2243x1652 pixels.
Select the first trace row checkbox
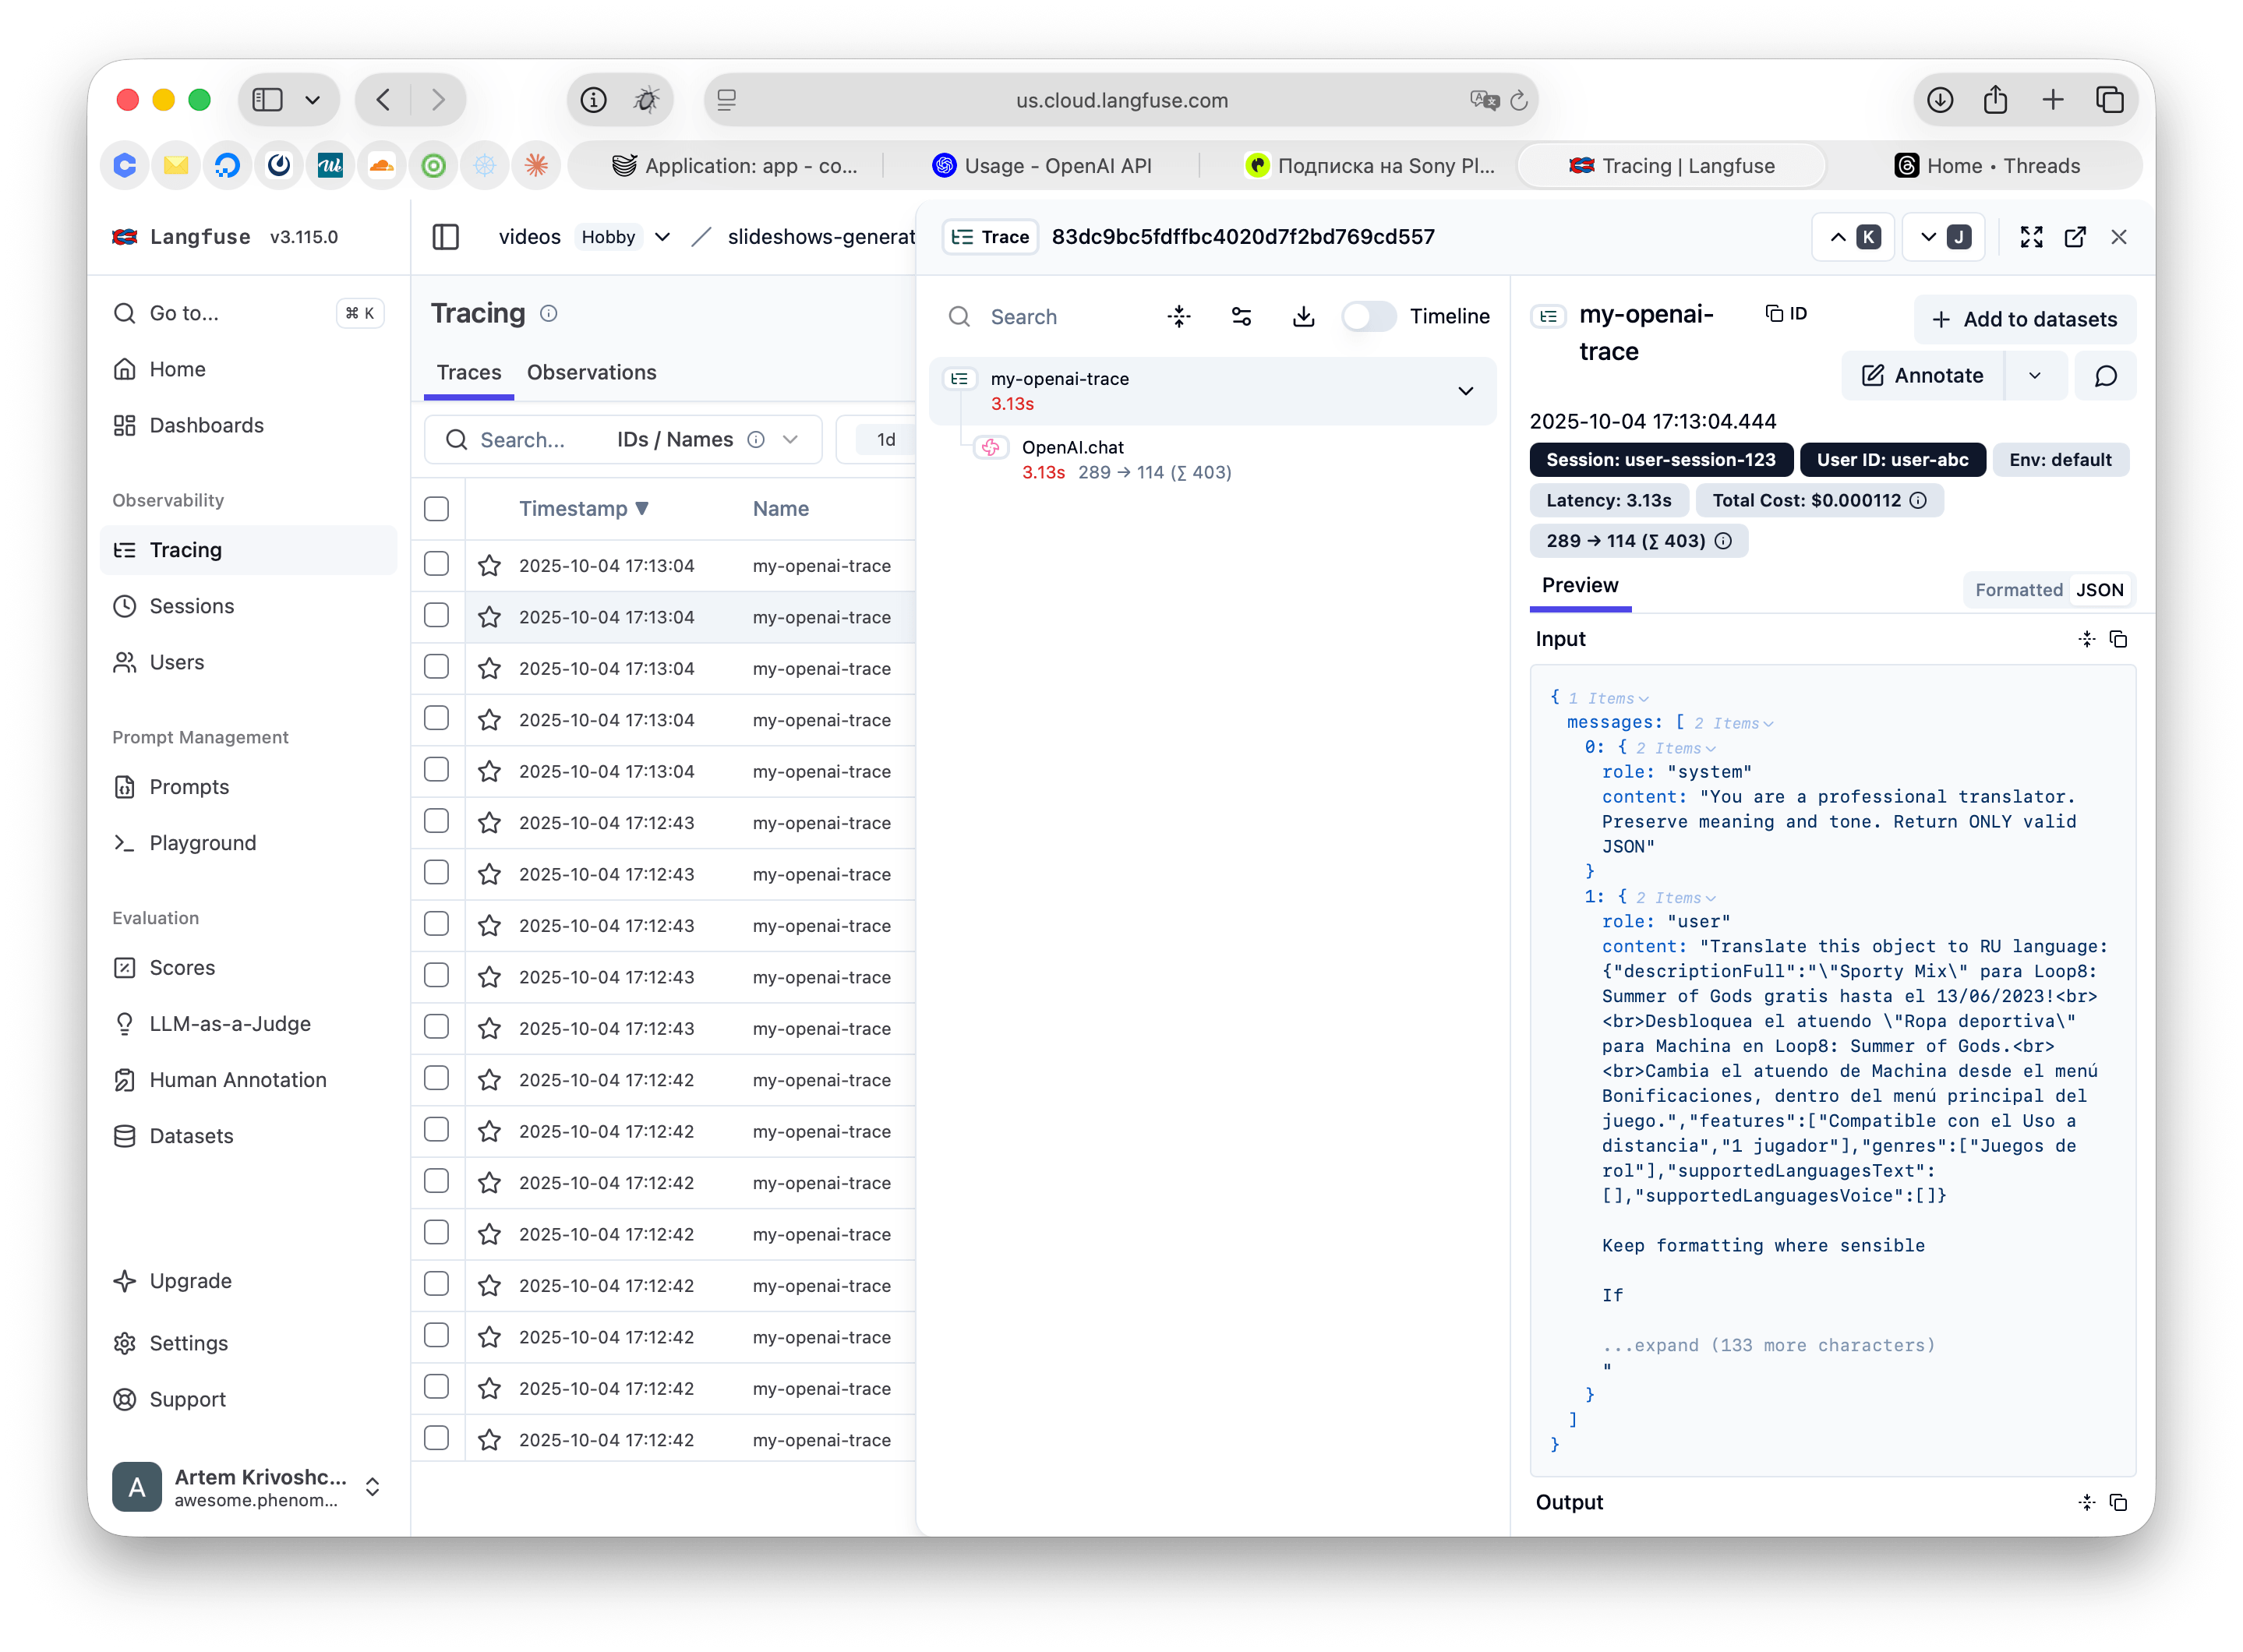tap(437, 564)
